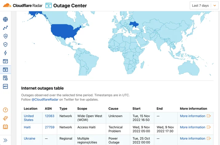Open the globe overview icon in sidebar
Image resolution: width=220 pixels, height=145 pixels.
tap(5, 19)
